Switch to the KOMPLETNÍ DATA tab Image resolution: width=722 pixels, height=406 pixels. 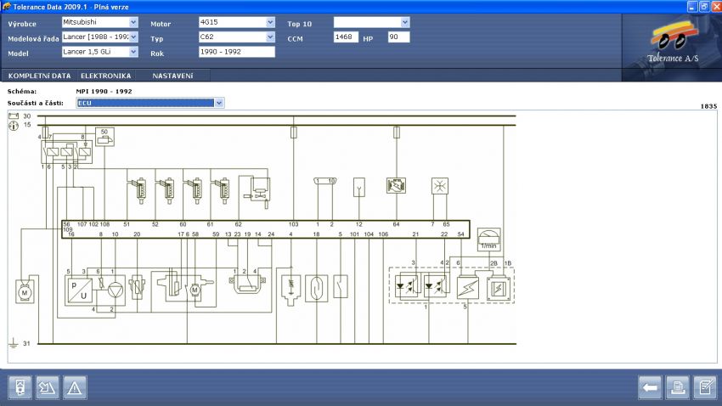tap(39, 76)
